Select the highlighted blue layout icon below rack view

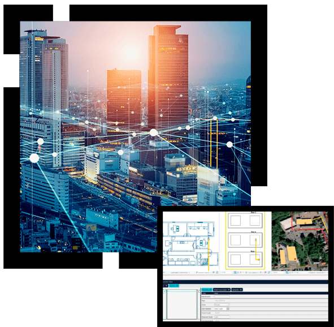(x=235, y=273)
